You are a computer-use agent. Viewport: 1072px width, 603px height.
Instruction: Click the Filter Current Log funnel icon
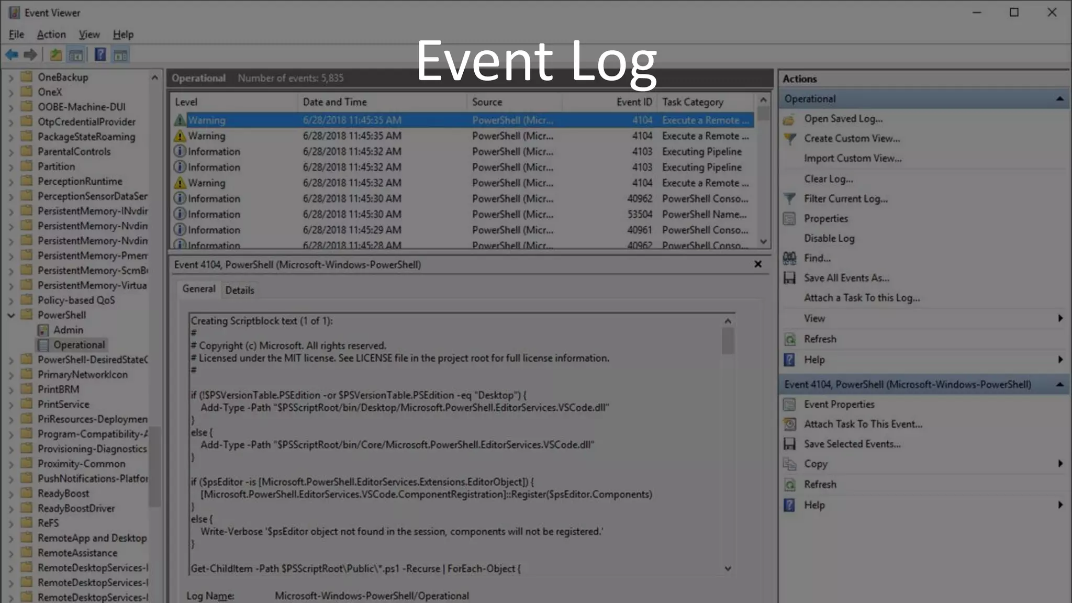click(x=789, y=199)
